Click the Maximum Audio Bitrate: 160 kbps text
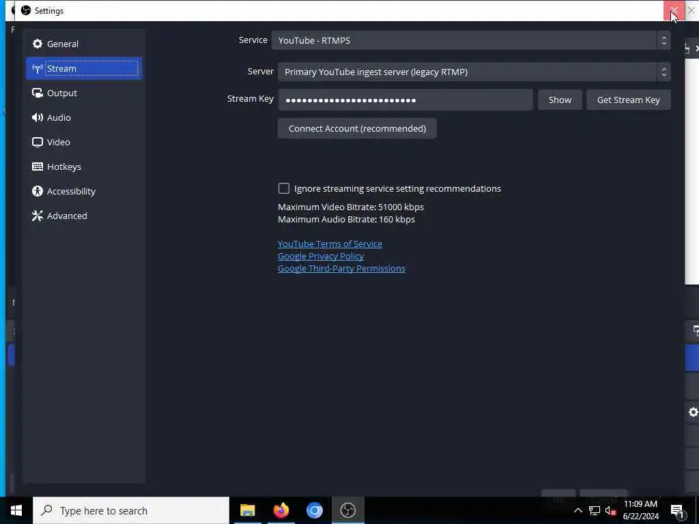This screenshot has height=524, width=699. [346, 219]
